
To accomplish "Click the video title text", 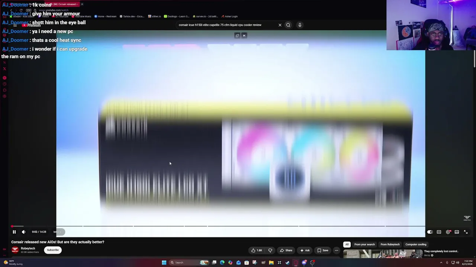I will 58,242.
